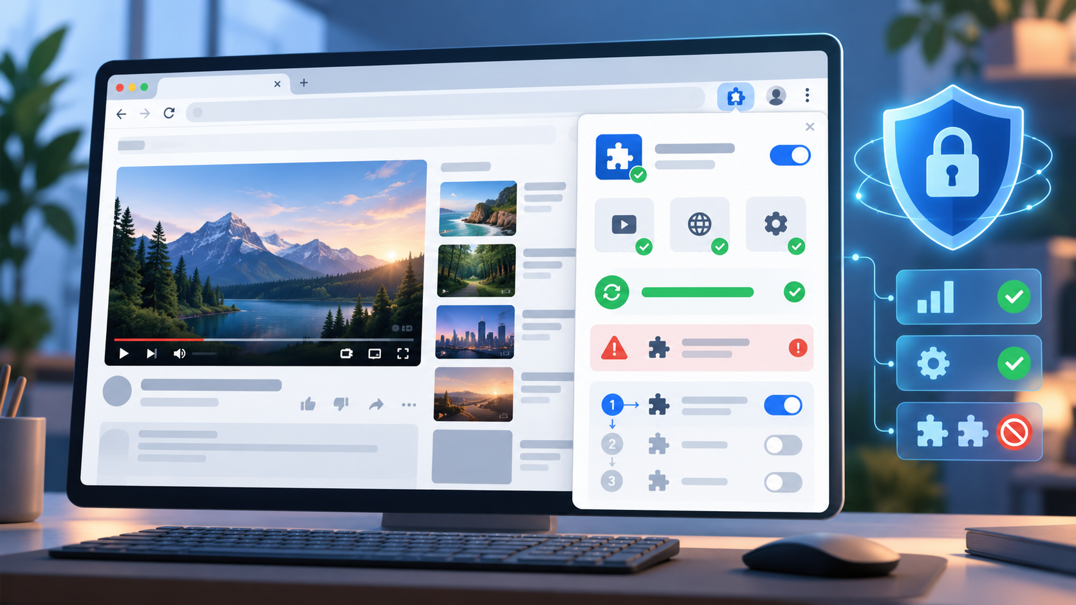The image size is (1076, 605).
Task: Close the current browser tab
Action: [x=277, y=84]
